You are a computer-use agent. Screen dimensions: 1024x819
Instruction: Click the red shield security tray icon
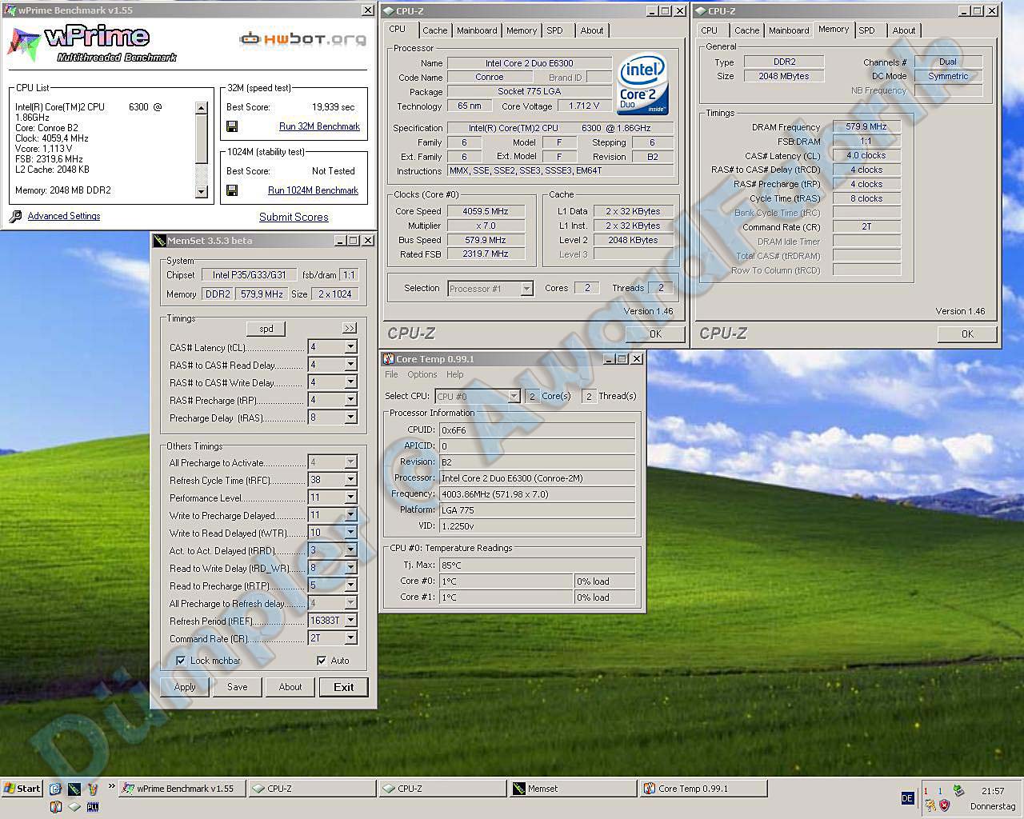944,805
